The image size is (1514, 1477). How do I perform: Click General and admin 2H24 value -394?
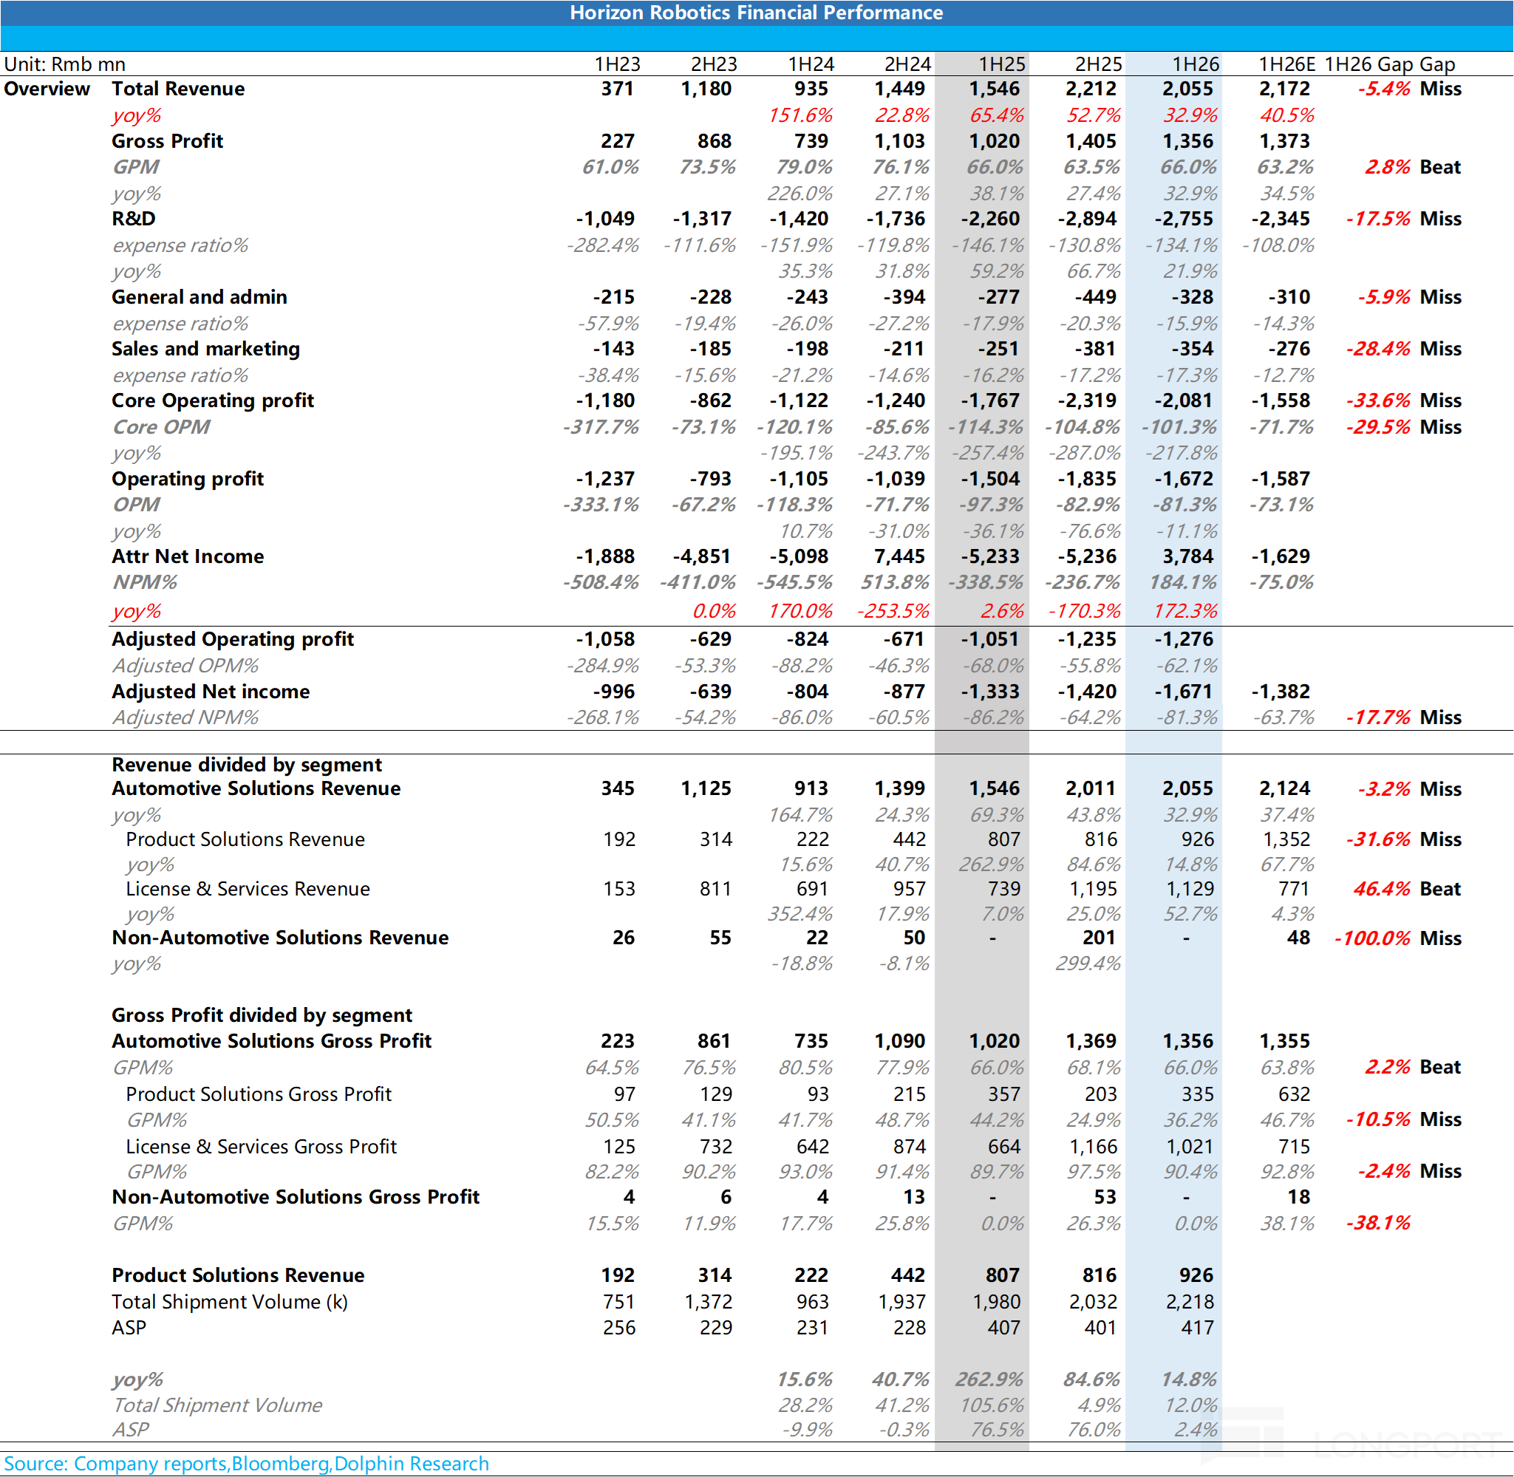(x=904, y=297)
